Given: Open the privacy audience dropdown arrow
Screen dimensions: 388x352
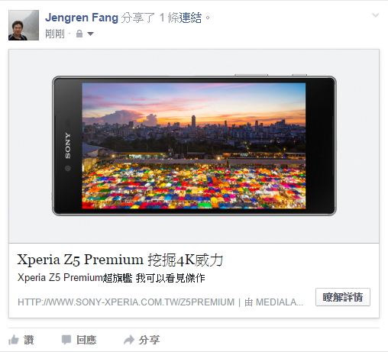Looking at the screenshot, I should pos(90,34).
